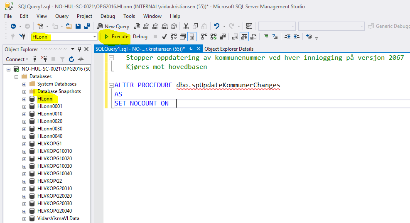The height and width of the screenshot is (223, 410).
Task: Click the Undo arrow icon
Action: 216,26
